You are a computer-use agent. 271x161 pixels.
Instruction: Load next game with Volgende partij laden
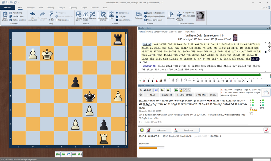tap(154, 16)
